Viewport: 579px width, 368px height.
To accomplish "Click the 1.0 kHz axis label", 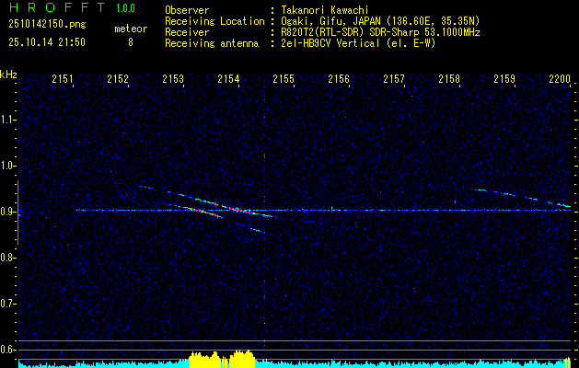I will click(x=6, y=166).
